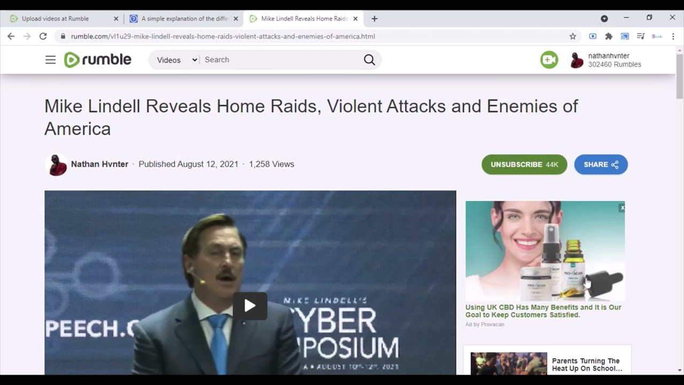Open Chrome three-dot menu
This screenshot has height=385, width=684.
point(673,36)
